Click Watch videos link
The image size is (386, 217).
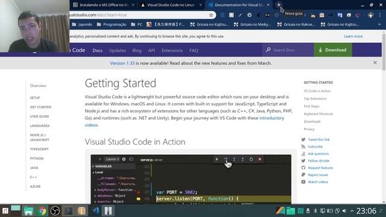318,182
